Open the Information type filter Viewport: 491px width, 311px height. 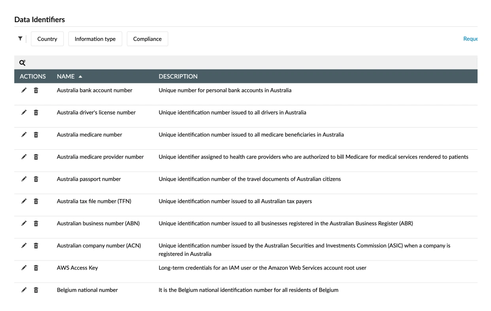click(x=95, y=39)
